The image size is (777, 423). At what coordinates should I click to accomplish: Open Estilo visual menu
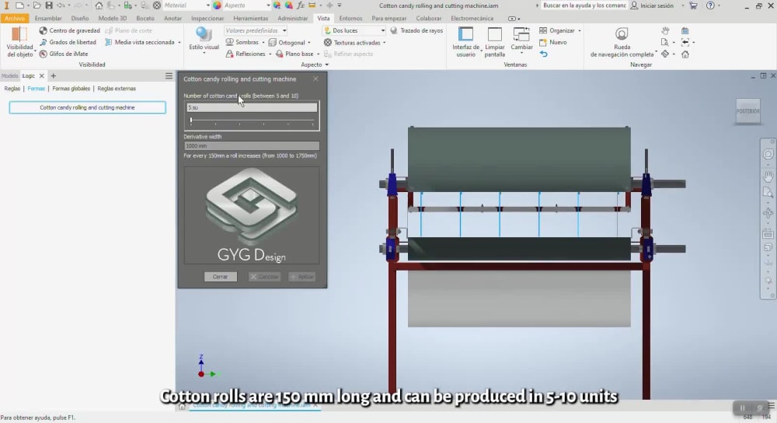pyautogui.click(x=204, y=40)
